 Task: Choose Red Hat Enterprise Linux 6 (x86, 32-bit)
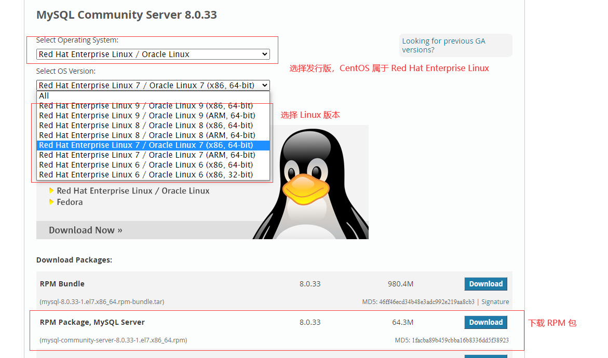(x=153, y=175)
